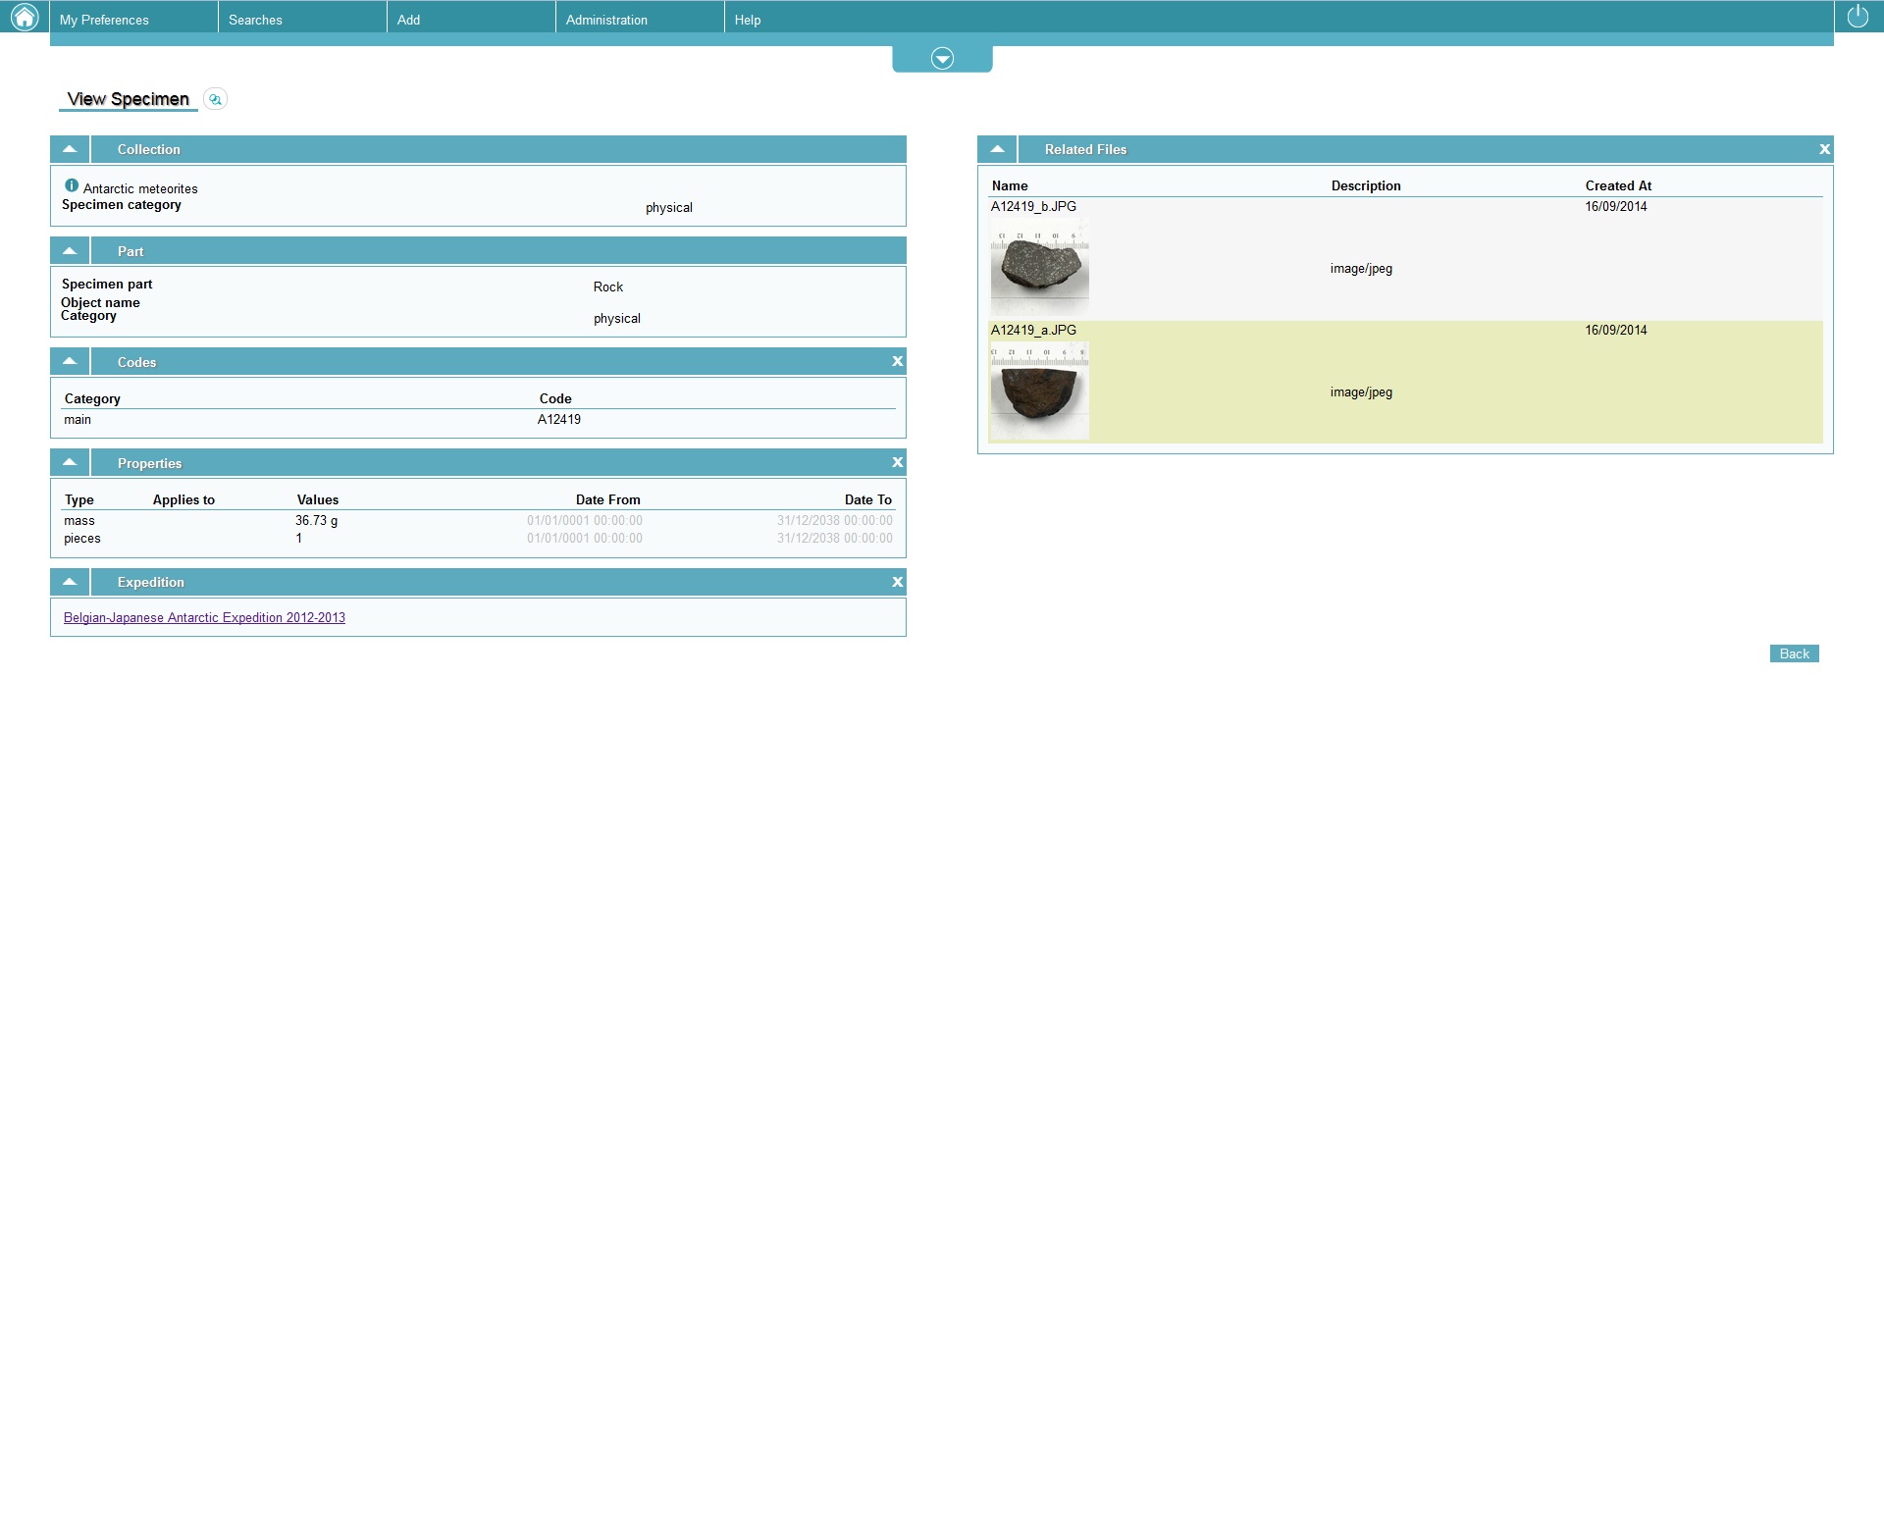Collapse the Codes panel arrow
The image size is (1884, 1515).
tap(70, 362)
